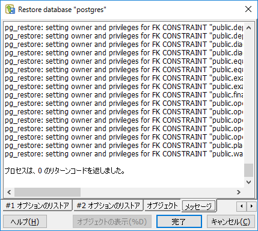258x231 pixels.
Task: Click the ヘルプ(H) button
Action: [25, 221]
